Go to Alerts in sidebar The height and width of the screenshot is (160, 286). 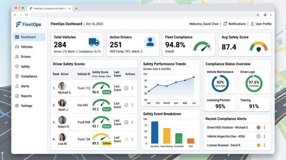(22, 86)
